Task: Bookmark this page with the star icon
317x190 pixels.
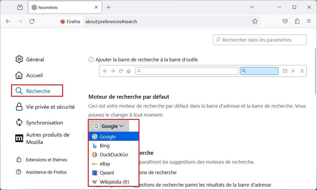Action: 255,21
